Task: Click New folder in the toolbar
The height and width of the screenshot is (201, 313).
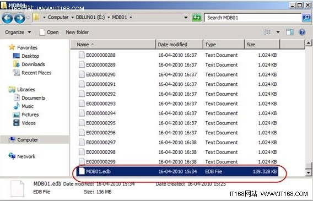Action: click(77, 32)
